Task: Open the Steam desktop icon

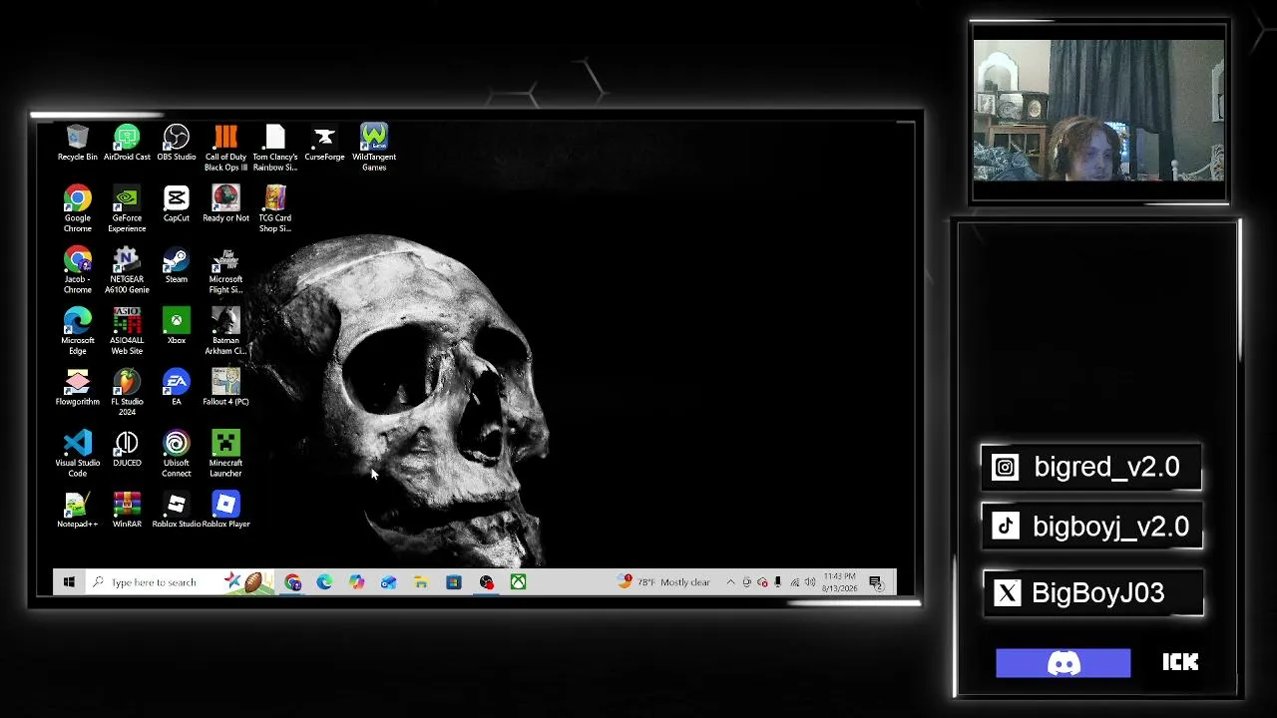Action: (177, 264)
